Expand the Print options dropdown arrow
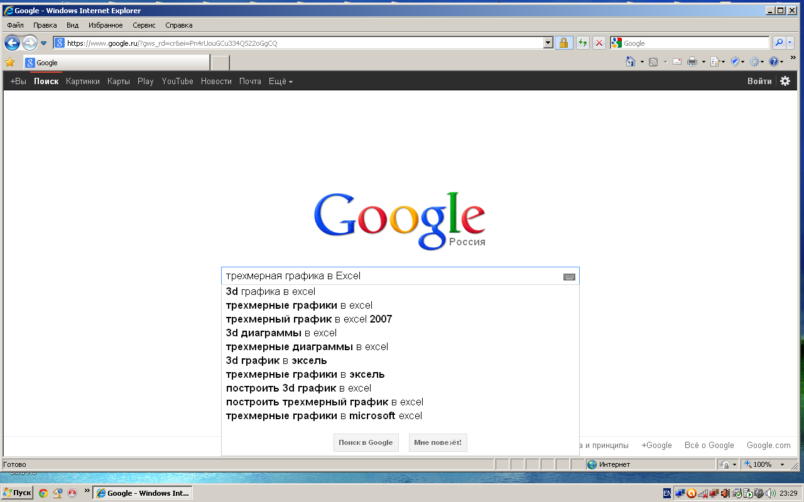The image size is (804, 502). click(703, 61)
